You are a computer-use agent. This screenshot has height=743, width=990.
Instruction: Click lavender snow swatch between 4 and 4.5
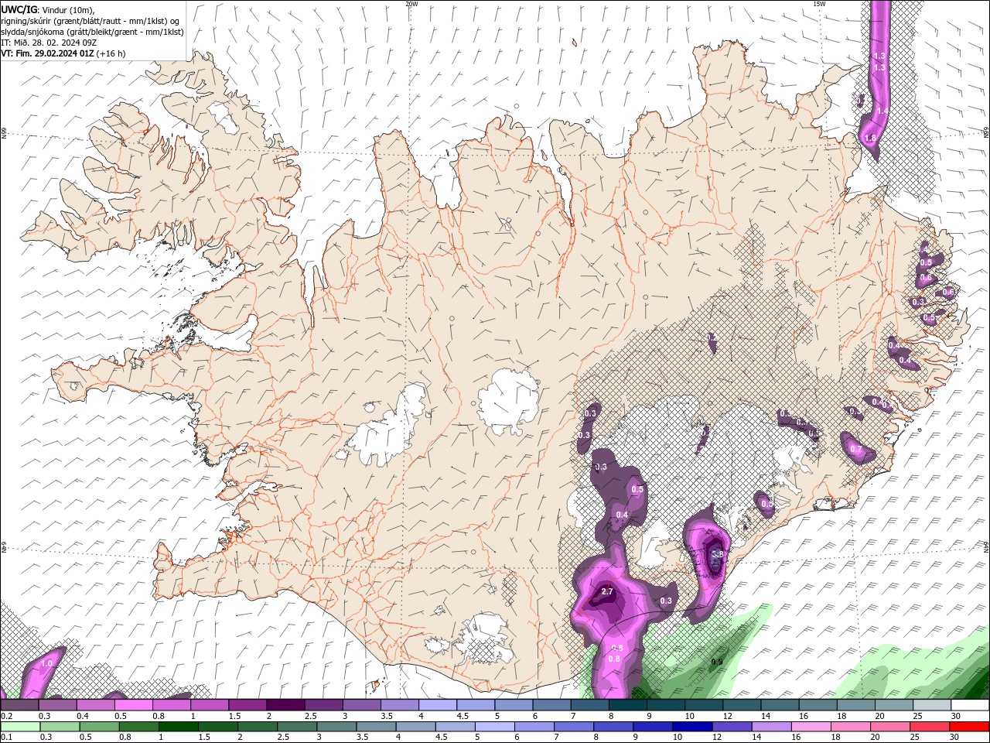point(438,705)
